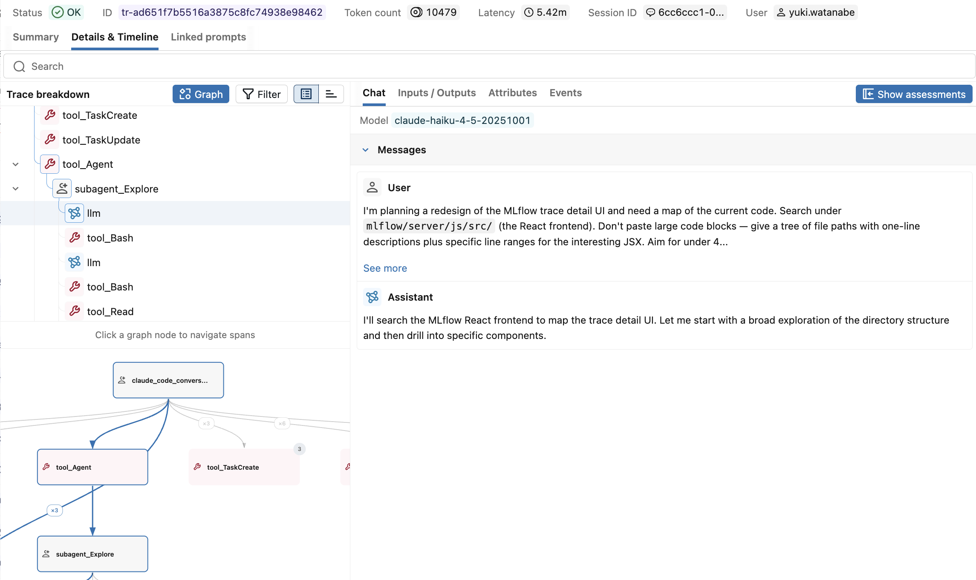The height and width of the screenshot is (580, 976).
Task: Select the tool_TaskCreate tree row
Action: point(175,115)
